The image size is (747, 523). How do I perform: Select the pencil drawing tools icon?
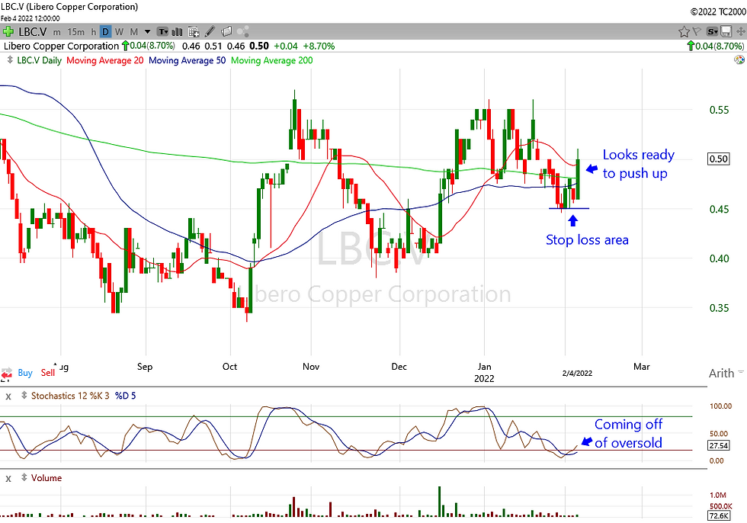pyautogui.click(x=210, y=32)
